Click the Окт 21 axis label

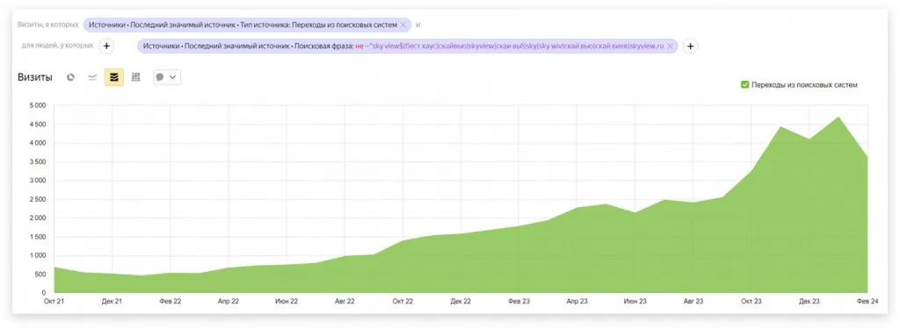coord(54,301)
